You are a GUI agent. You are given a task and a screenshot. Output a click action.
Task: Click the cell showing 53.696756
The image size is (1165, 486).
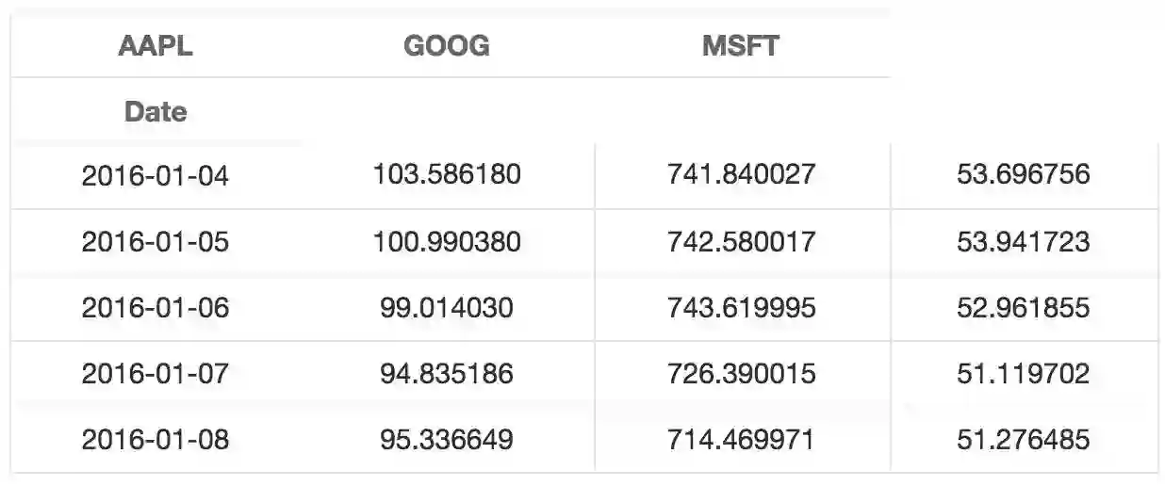tap(1023, 175)
